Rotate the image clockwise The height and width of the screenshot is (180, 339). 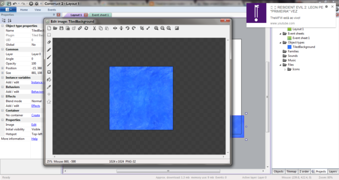(x=134, y=28)
